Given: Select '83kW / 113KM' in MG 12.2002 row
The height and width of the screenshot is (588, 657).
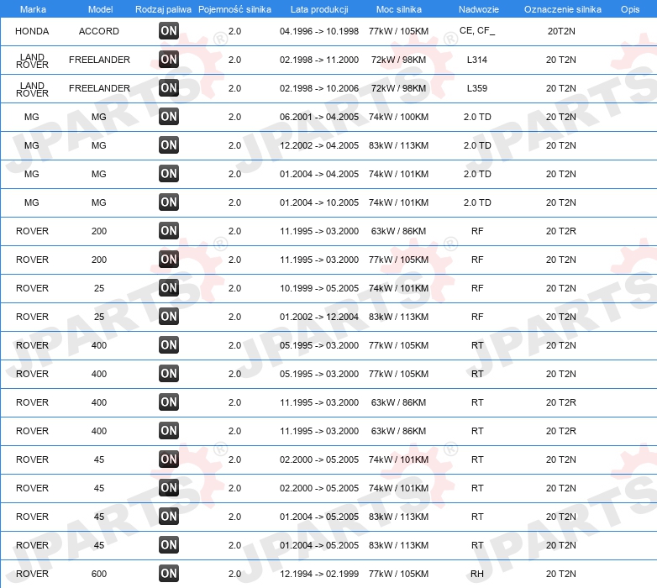Looking at the screenshot, I should [398, 145].
